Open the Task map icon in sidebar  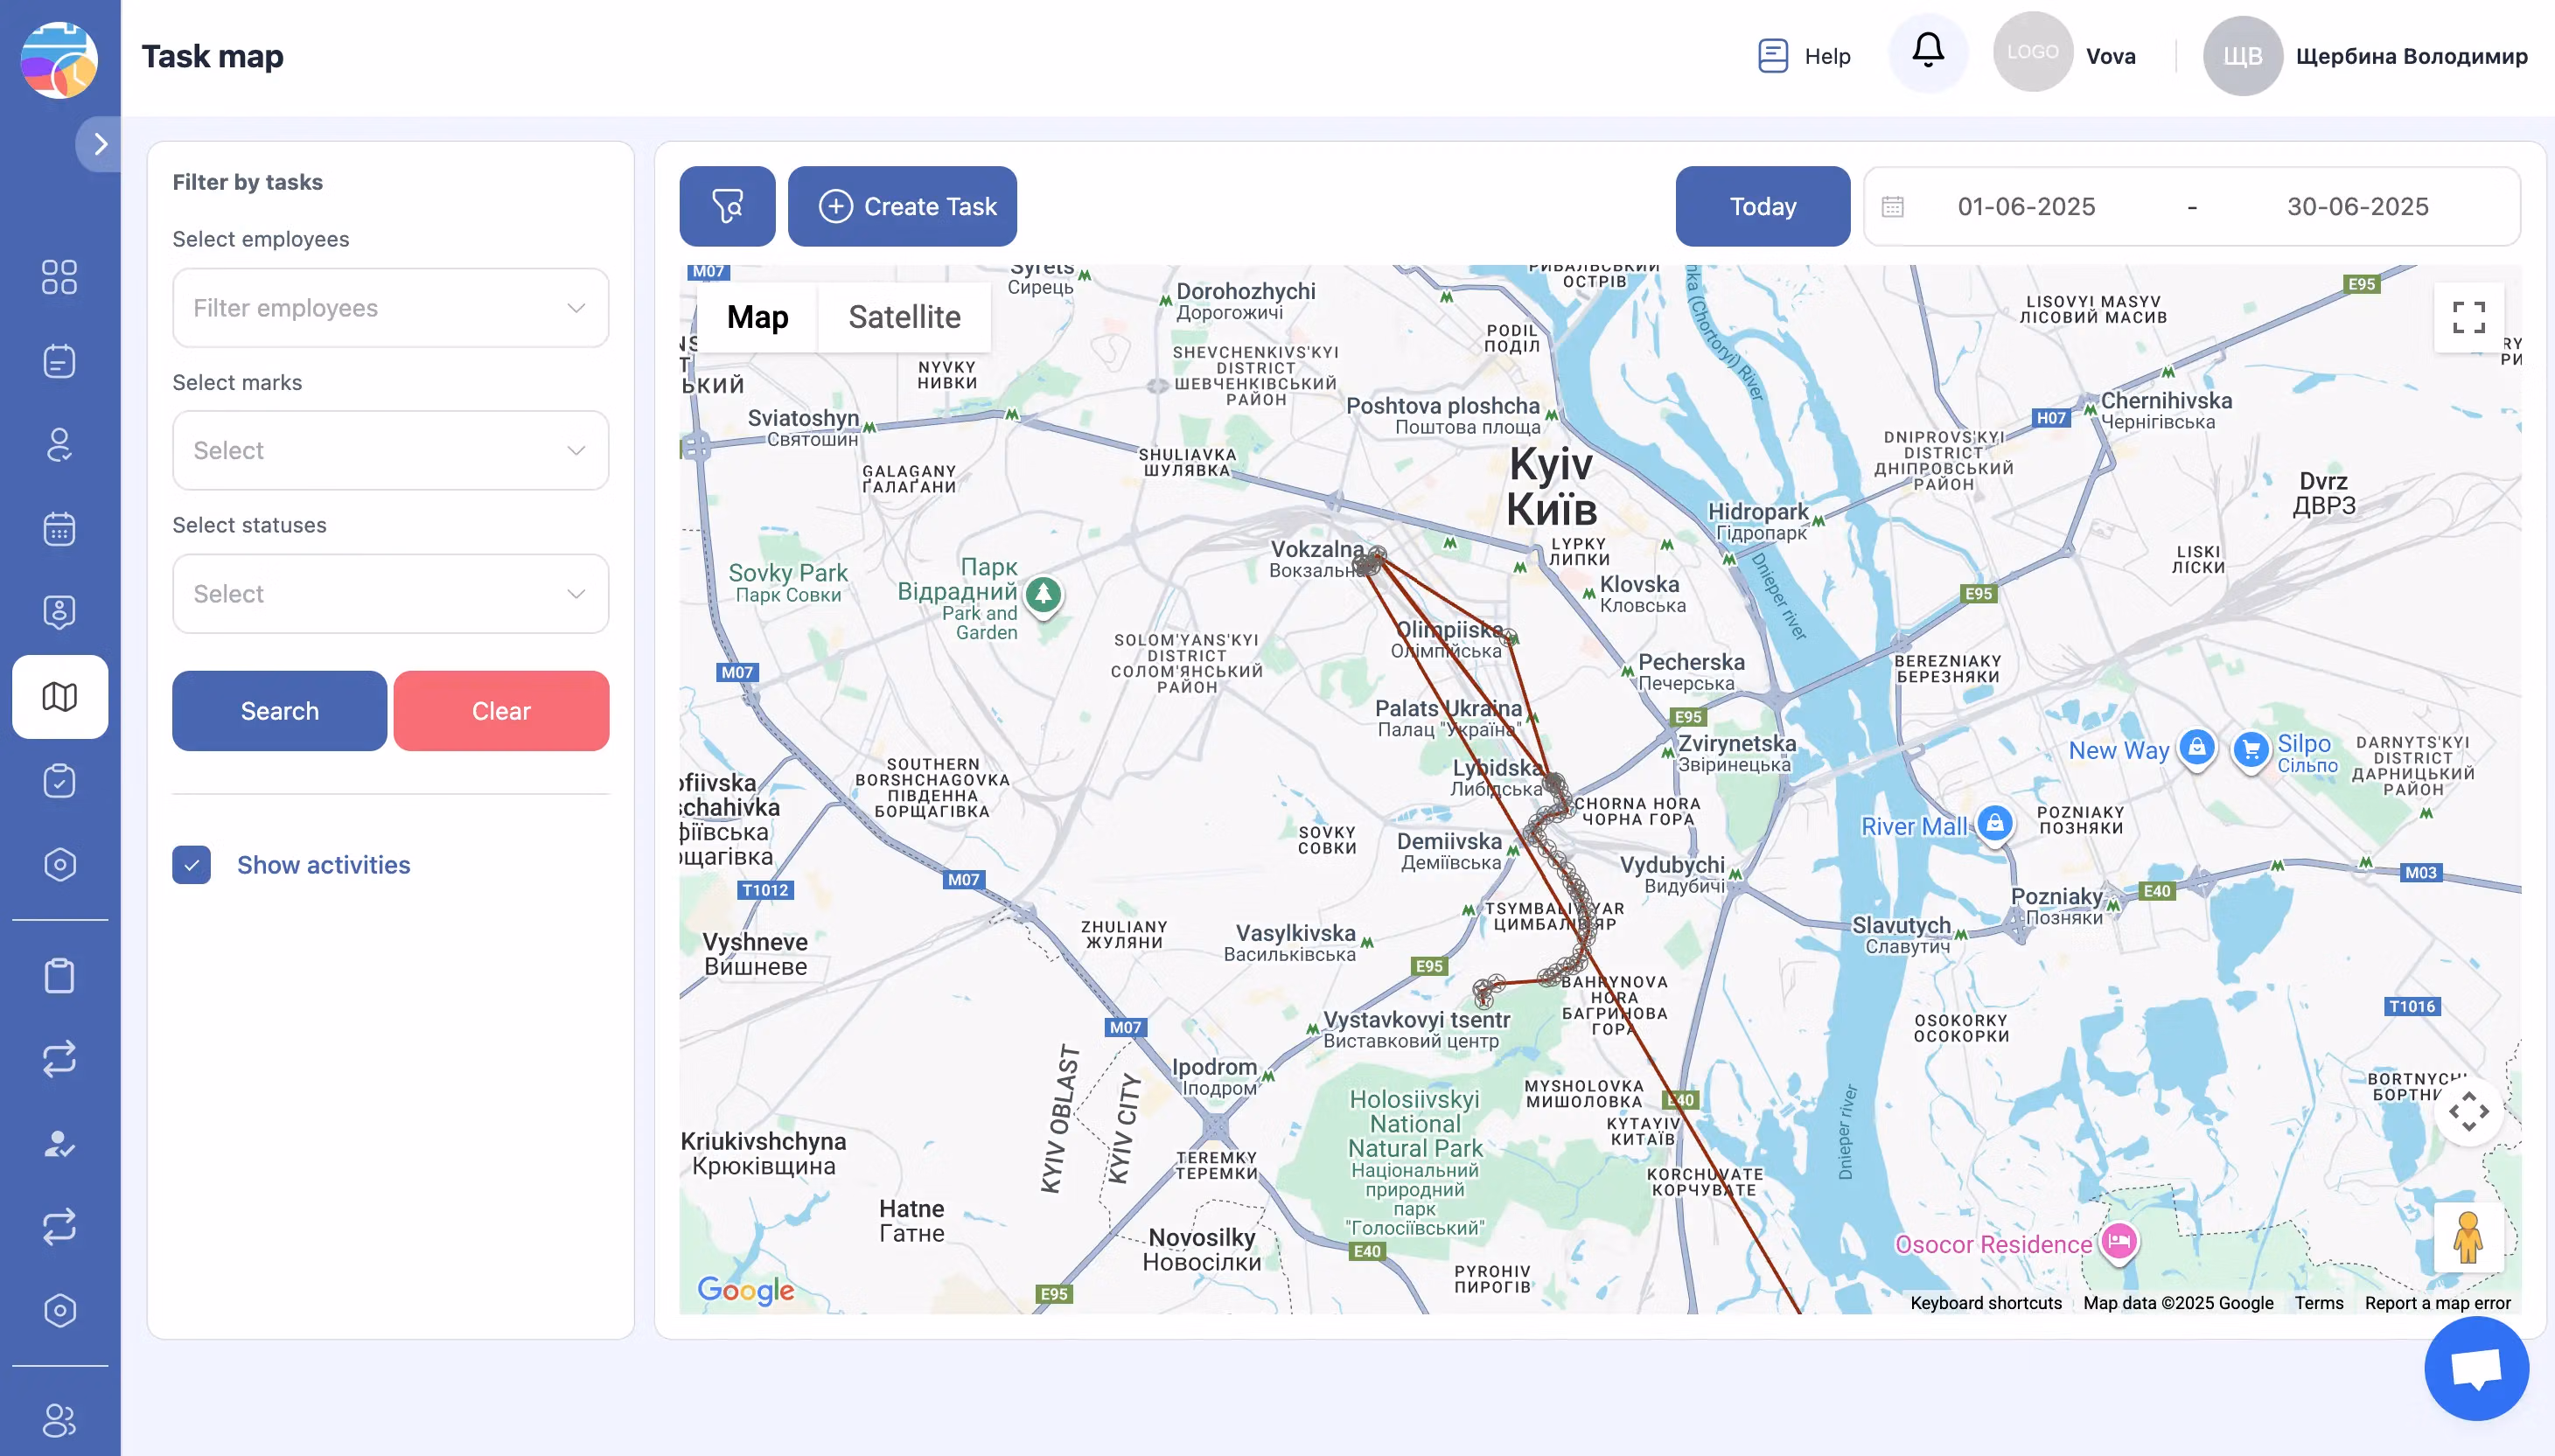coord(60,696)
